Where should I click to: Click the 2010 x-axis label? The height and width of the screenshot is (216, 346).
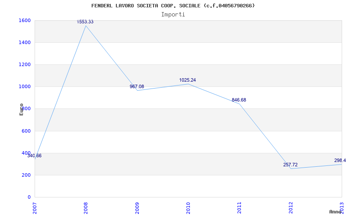click(x=188, y=208)
